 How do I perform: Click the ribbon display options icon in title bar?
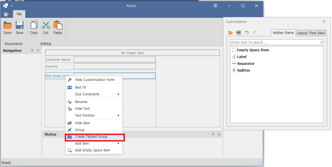pyautogui.click(x=215, y=6)
